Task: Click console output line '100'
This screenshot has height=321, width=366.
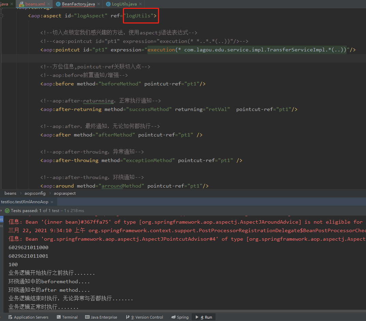Action: (13, 264)
